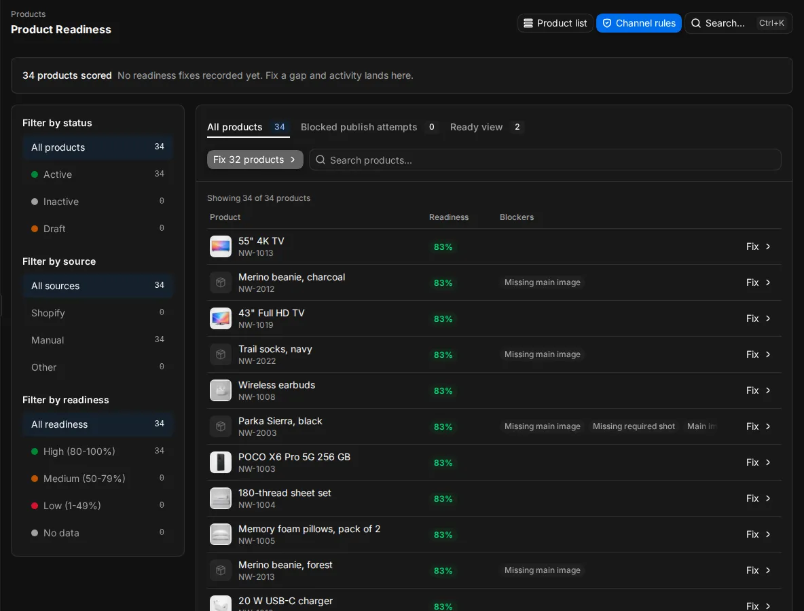The height and width of the screenshot is (611, 804).
Task: Open the Product list view
Action: click(x=555, y=23)
